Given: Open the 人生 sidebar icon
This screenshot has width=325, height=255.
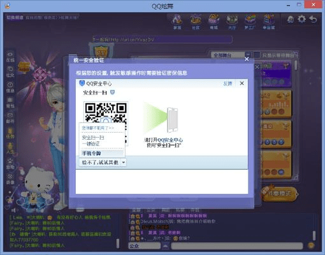Looking at the screenshot, I should pyautogui.click(x=10, y=149).
